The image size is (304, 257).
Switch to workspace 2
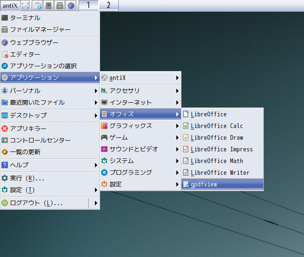(x=109, y=5)
